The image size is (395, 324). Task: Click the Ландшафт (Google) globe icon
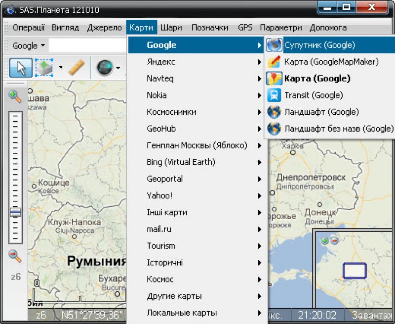pos(274,112)
